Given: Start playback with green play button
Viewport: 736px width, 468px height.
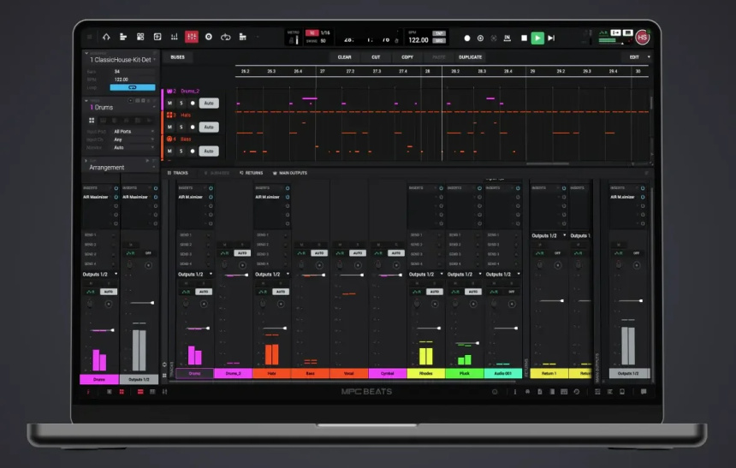Looking at the screenshot, I should point(537,38).
